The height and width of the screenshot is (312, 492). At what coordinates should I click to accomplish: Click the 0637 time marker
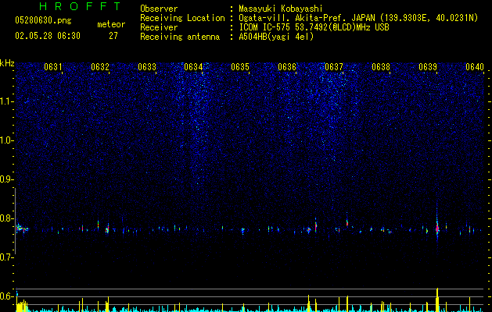pyautogui.click(x=334, y=67)
